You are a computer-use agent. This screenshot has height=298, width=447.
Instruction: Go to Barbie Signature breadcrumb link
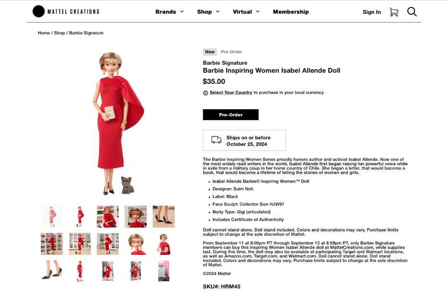coord(86,33)
